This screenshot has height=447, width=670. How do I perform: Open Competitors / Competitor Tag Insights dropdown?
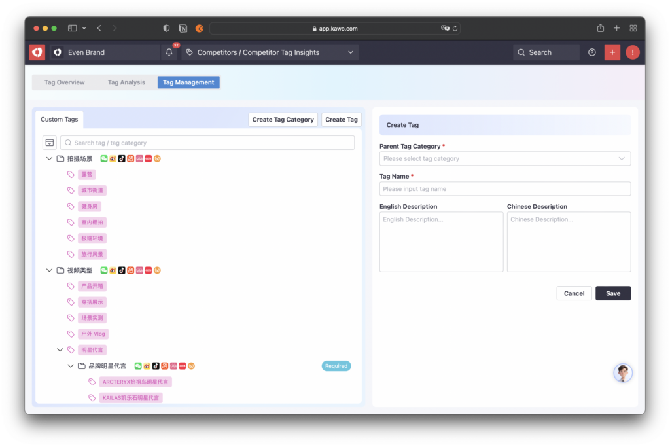click(x=270, y=52)
